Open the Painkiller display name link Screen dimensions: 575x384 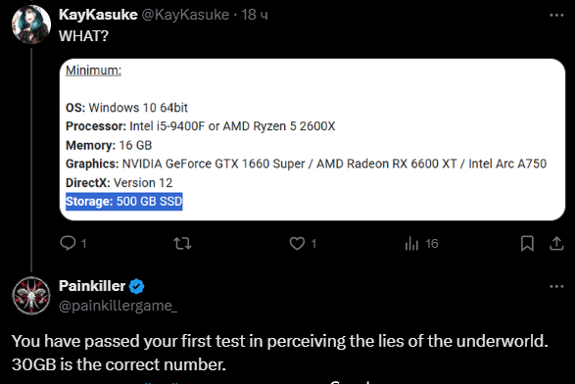tap(92, 286)
